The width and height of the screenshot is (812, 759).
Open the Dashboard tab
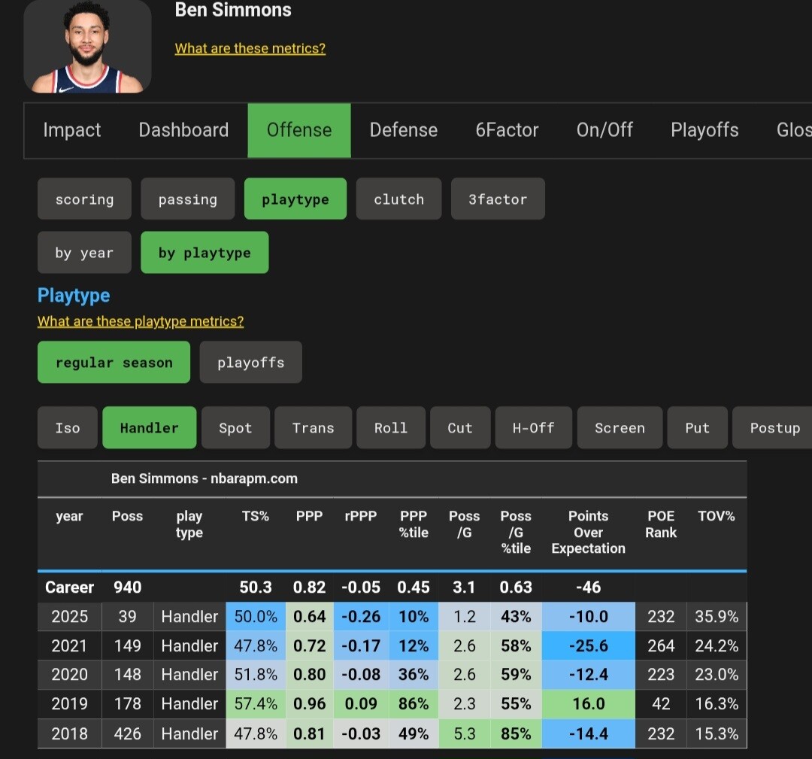pos(183,130)
